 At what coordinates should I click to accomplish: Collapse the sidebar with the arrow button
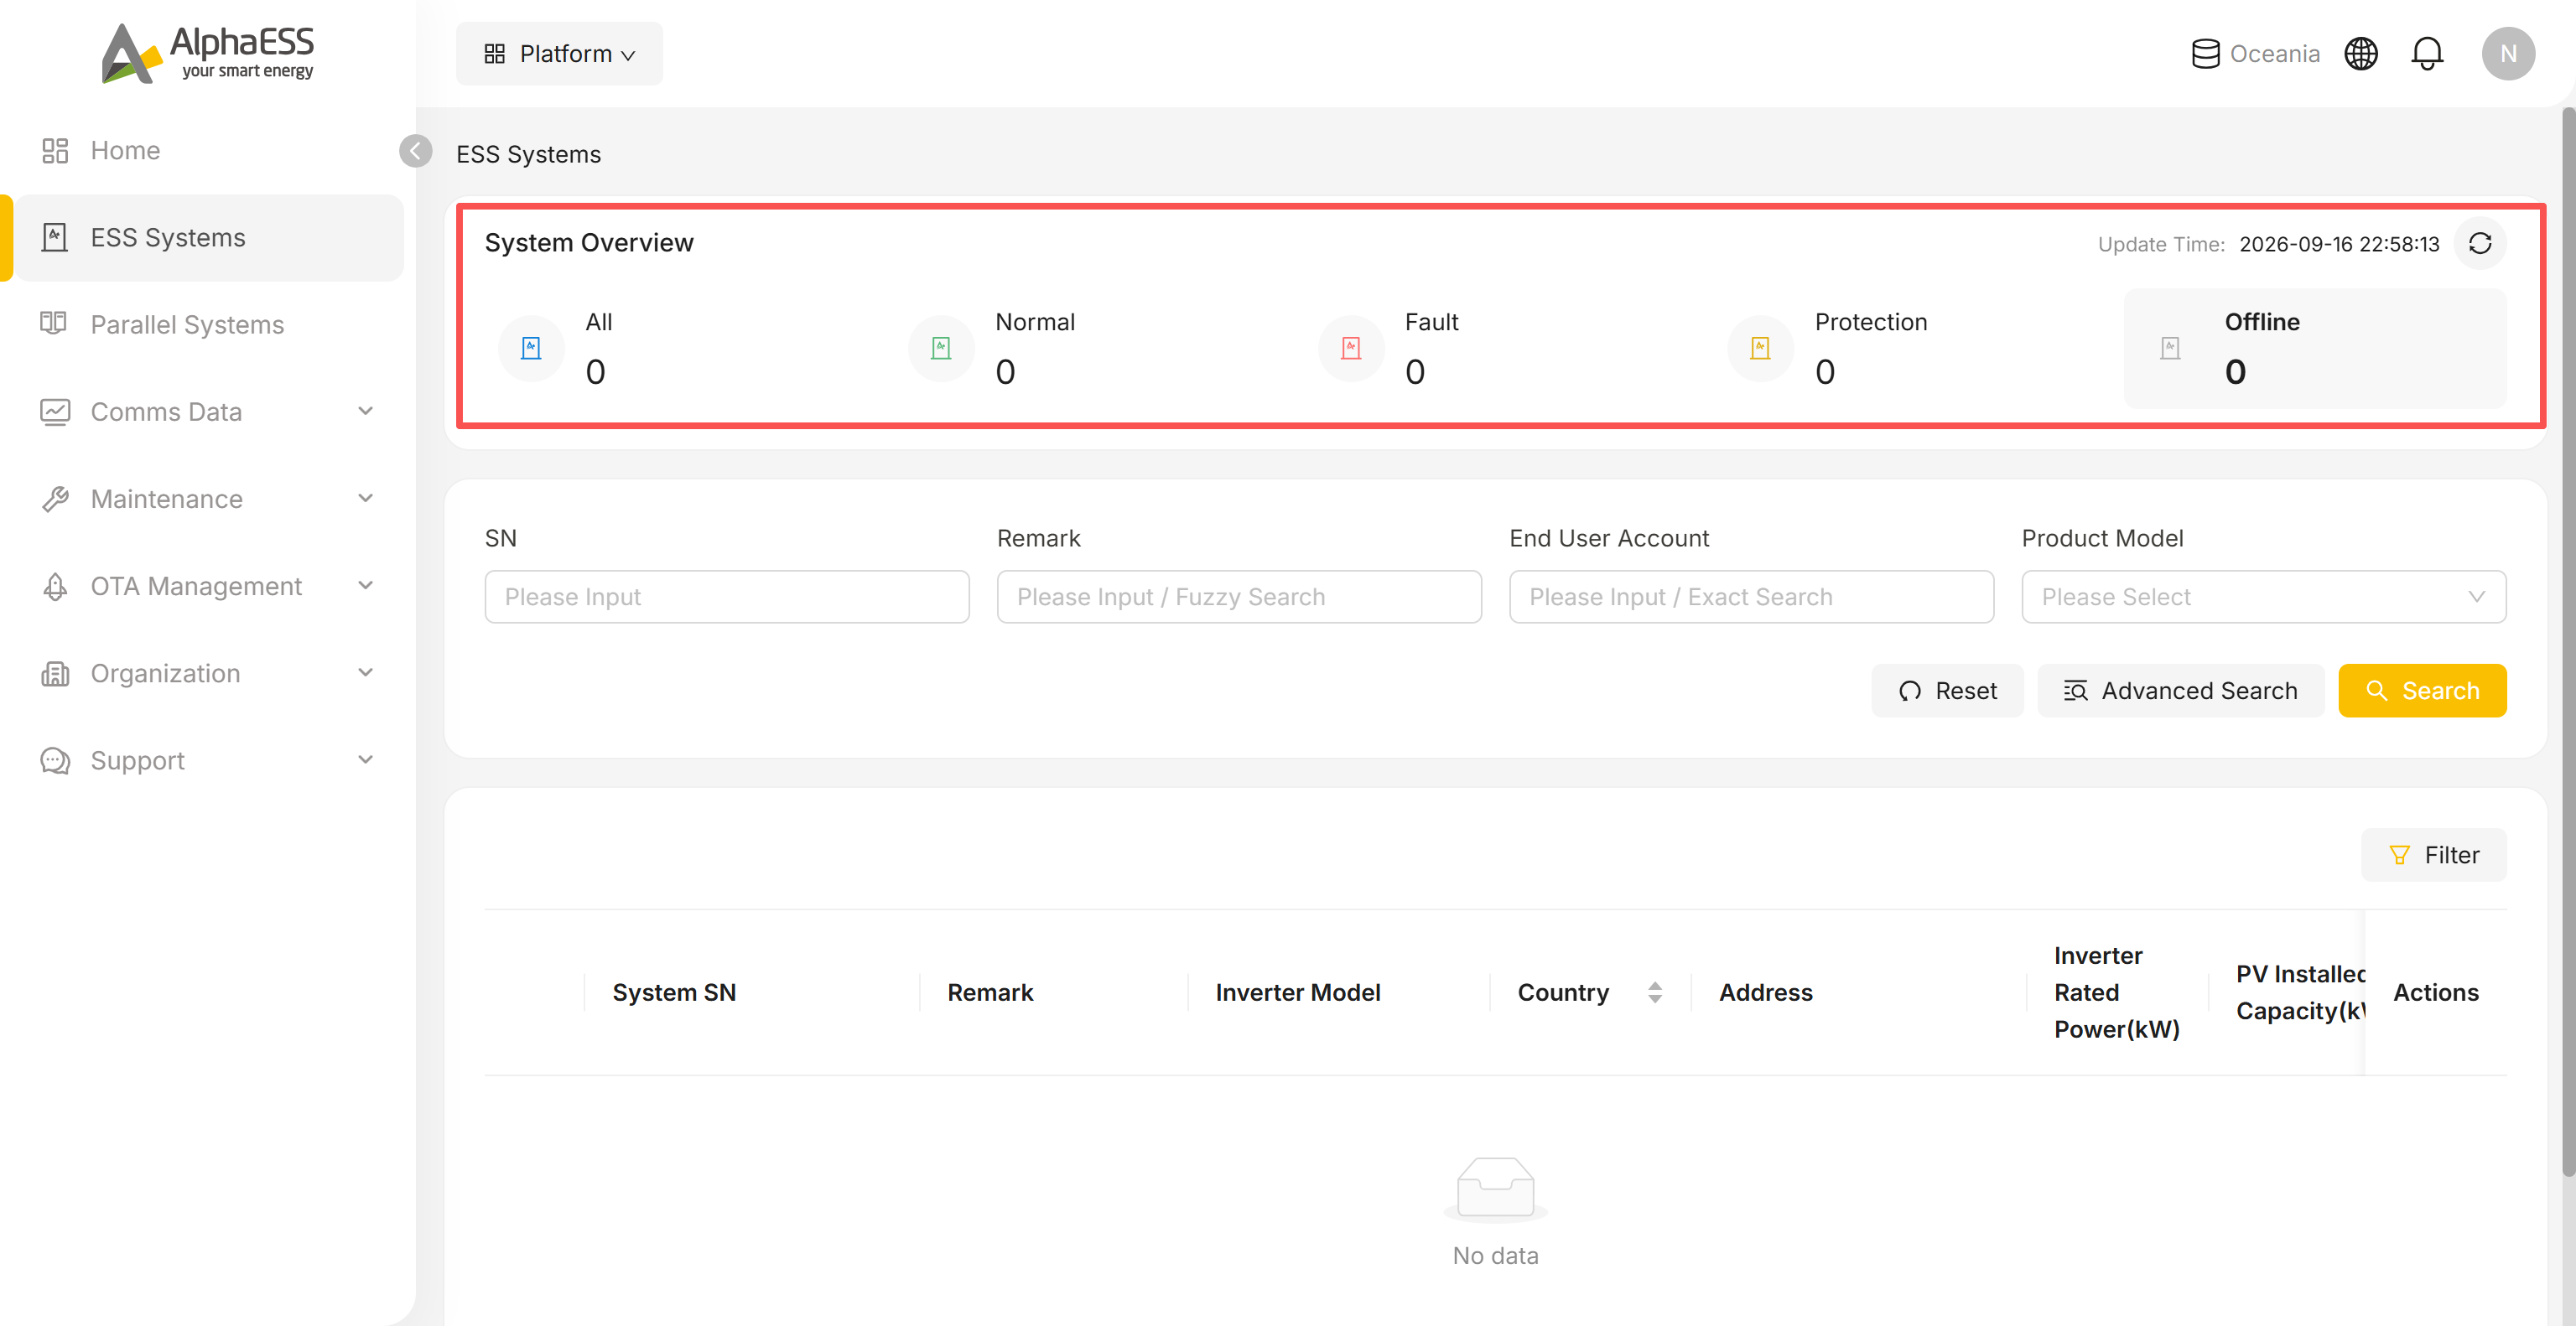click(x=415, y=151)
